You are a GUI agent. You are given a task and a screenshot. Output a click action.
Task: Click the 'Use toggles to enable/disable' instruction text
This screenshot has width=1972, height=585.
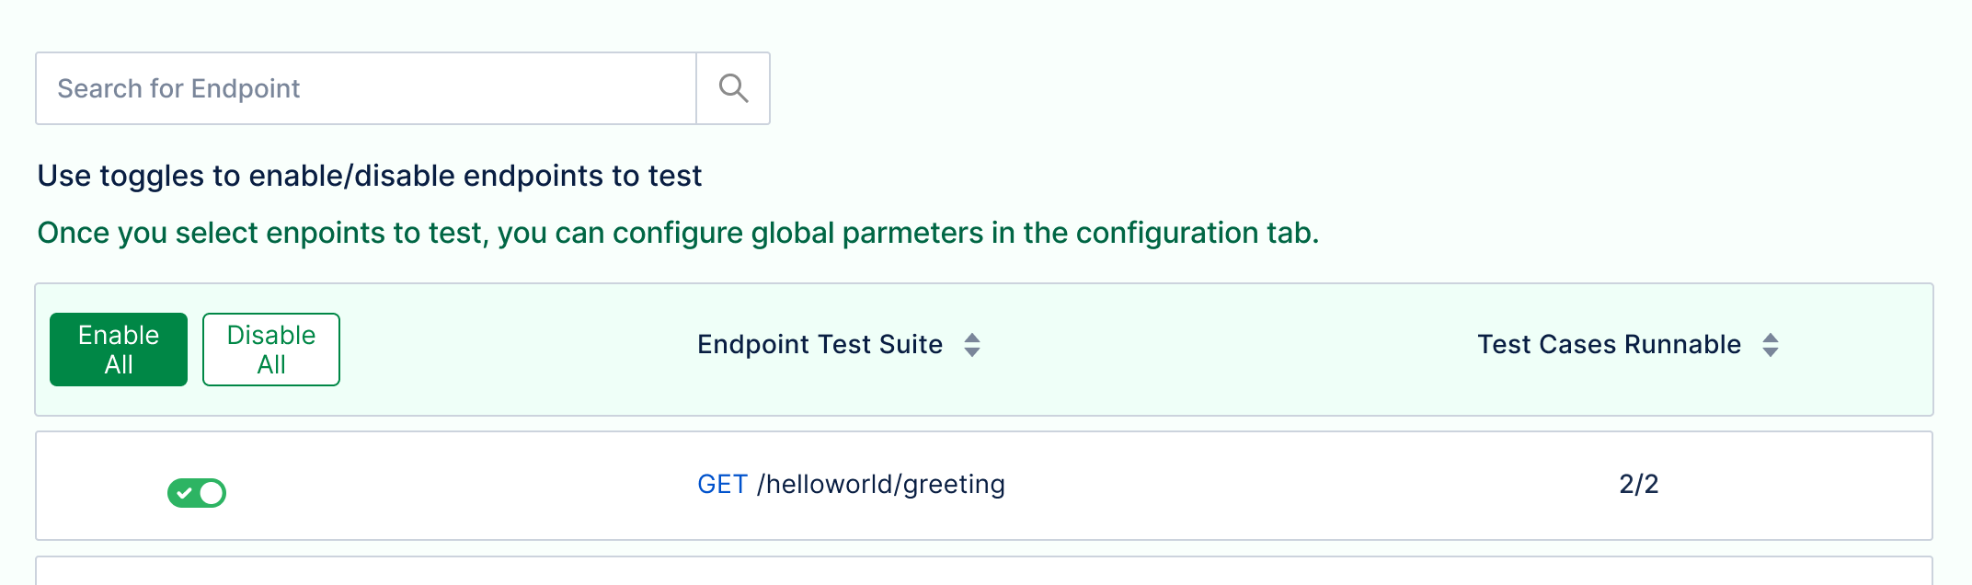point(369,176)
